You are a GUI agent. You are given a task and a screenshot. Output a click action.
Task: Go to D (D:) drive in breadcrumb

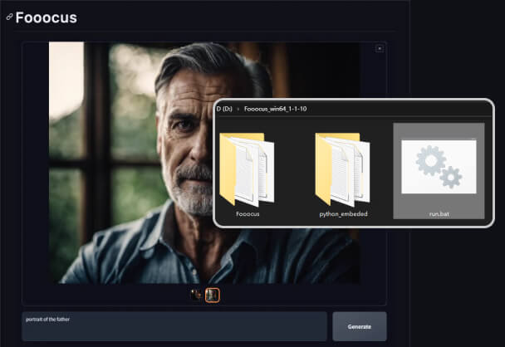(x=223, y=109)
